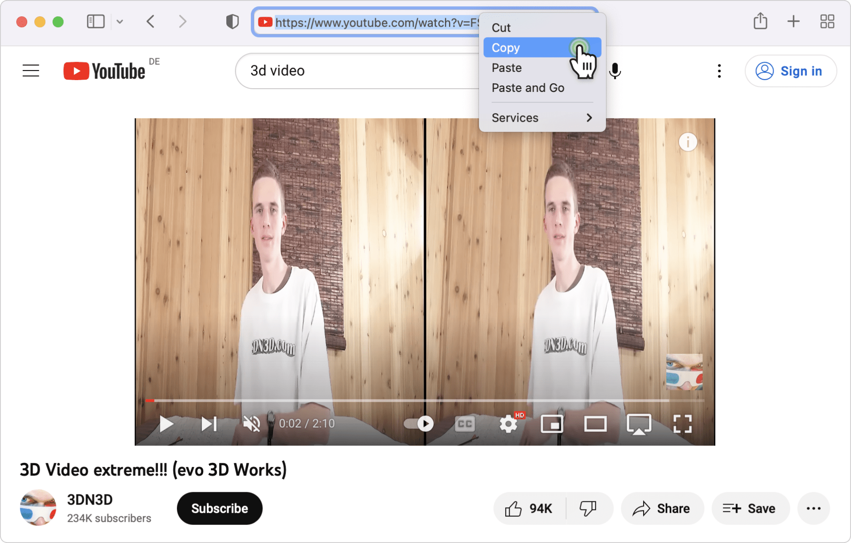Play the video
This screenshot has width=851, height=543.
point(166,424)
